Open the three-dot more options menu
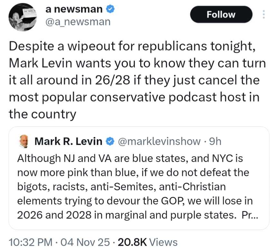Viewport: 278px width, 249px height. 264,14
